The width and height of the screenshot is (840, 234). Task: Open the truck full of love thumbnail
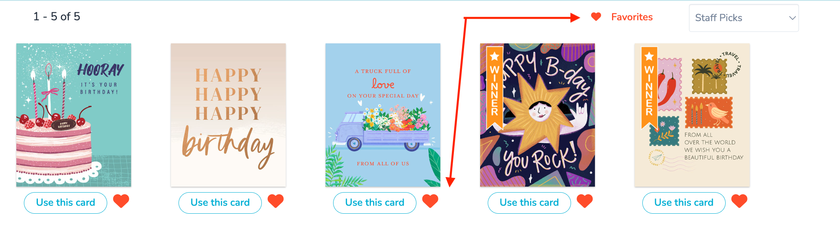pyautogui.click(x=383, y=115)
